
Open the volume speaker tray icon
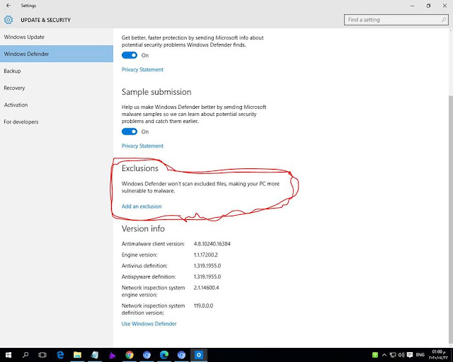tap(401, 355)
